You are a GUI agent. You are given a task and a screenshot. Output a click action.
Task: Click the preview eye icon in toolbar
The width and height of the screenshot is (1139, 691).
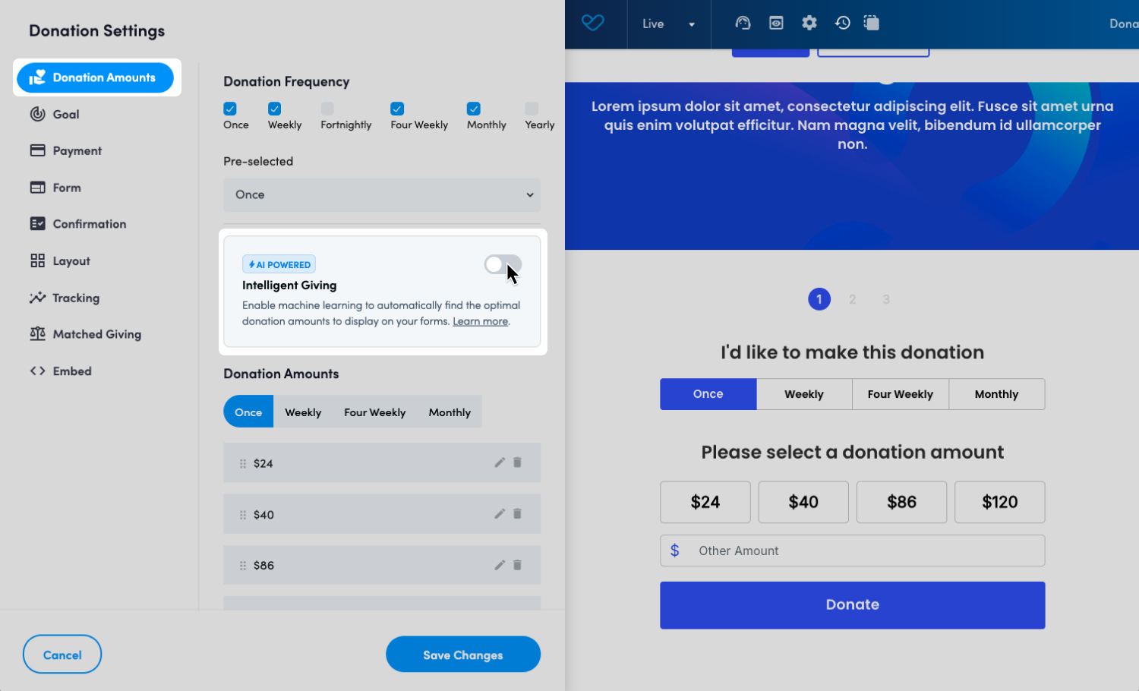coord(776,23)
